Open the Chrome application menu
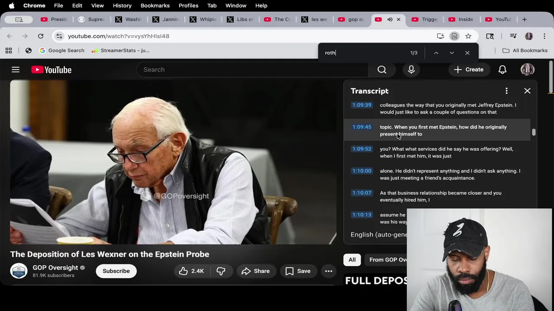The width and height of the screenshot is (554, 311). 34,6
